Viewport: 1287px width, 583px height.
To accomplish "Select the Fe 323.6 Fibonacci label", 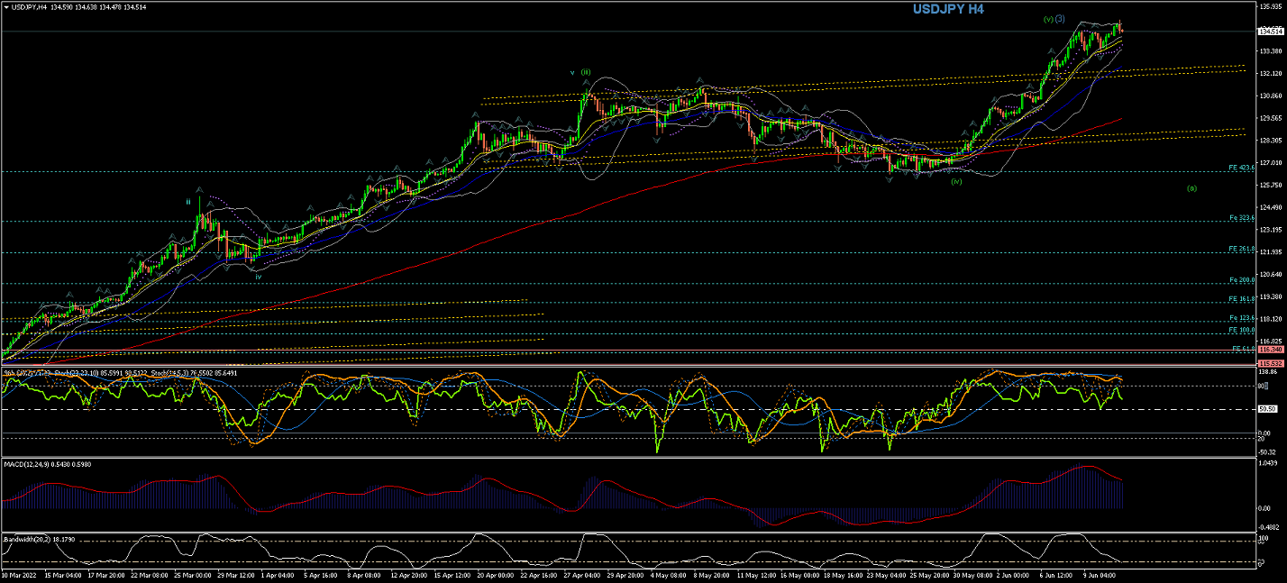I will 1242,218.
